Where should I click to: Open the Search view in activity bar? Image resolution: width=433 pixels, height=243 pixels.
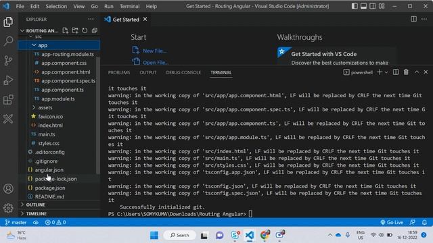pyautogui.click(x=8, y=41)
